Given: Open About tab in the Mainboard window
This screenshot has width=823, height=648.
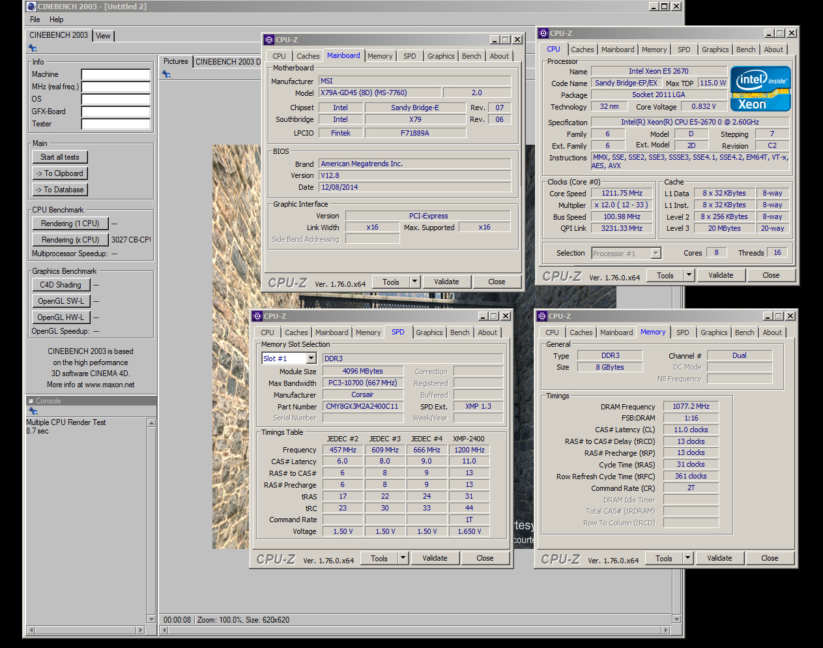Looking at the screenshot, I should (x=499, y=56).
